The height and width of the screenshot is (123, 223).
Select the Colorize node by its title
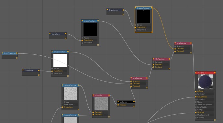[x=123, y=102]
